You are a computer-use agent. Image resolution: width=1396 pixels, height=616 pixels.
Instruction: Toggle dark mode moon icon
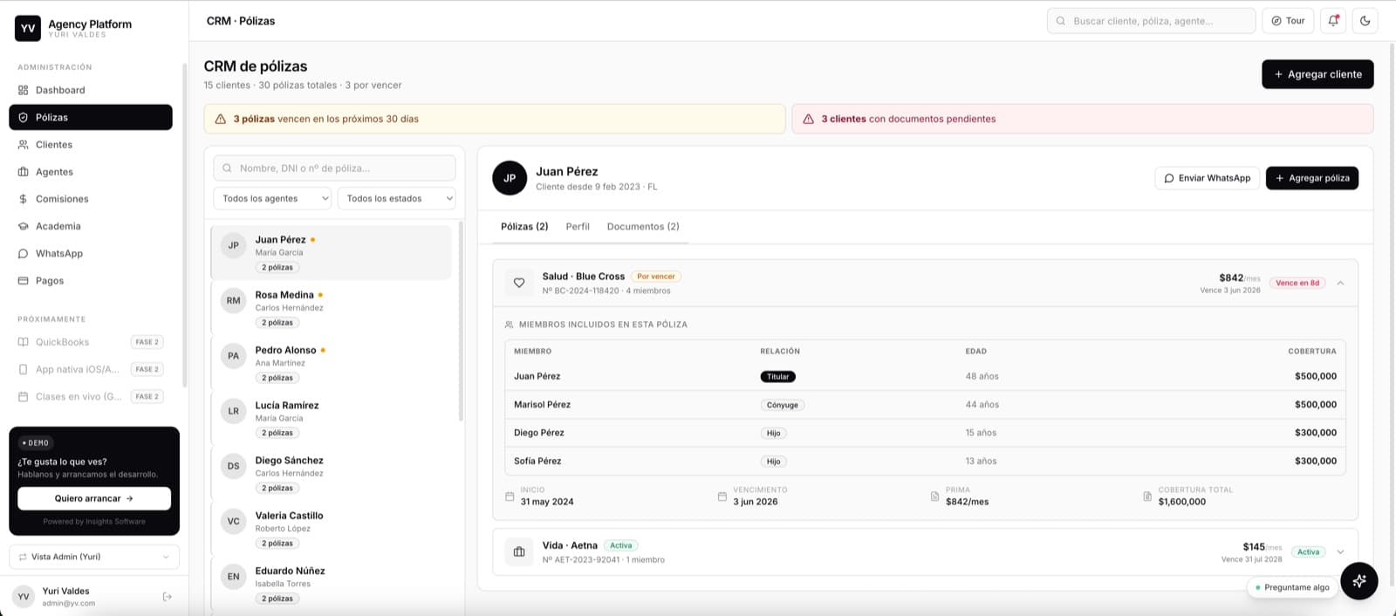pos(1365,21)
